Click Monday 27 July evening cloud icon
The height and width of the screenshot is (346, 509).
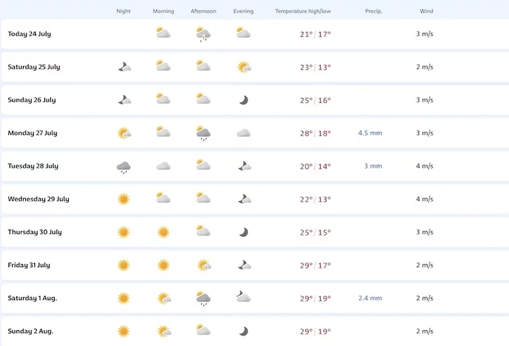pos(243,133)
